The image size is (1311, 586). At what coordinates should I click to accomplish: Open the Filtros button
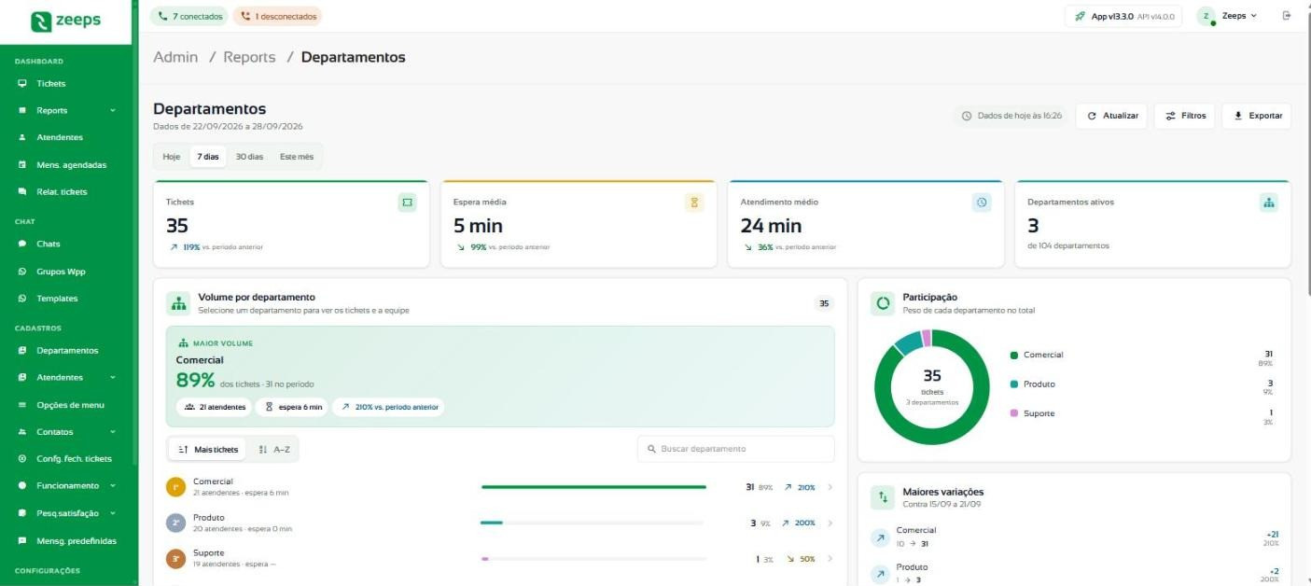1185,116
